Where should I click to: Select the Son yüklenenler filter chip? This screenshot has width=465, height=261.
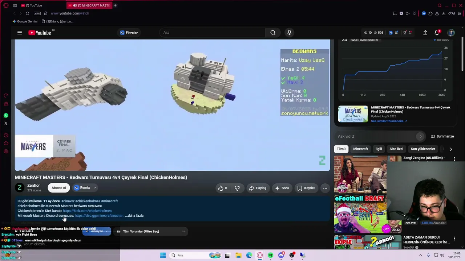[423, 149]
